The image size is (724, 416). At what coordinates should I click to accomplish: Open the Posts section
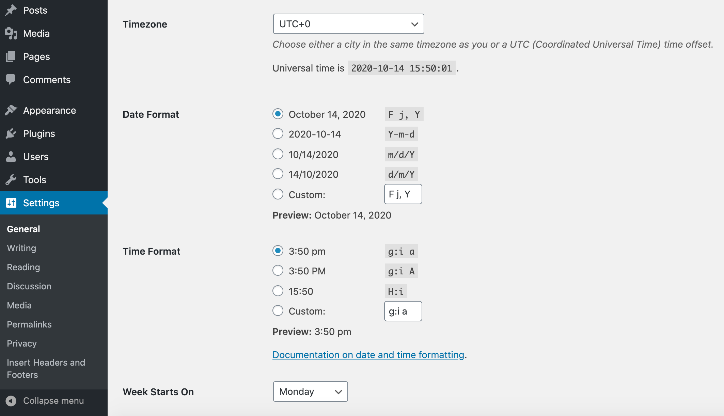tap(11, 10)
